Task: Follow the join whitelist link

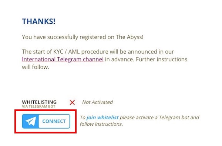Action: [102, 118]
